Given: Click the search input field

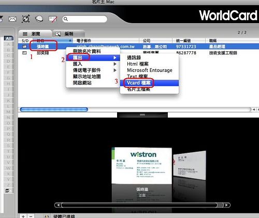Looking at the screenshot, I should click(85, 19).
